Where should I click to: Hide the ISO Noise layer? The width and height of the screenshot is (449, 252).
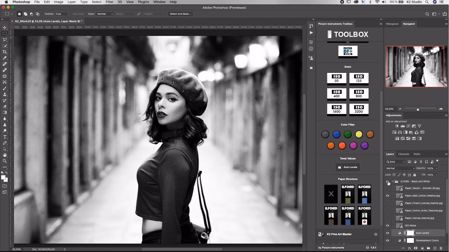[388, 225]
